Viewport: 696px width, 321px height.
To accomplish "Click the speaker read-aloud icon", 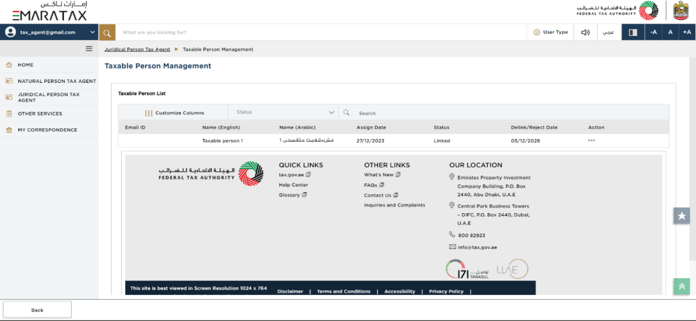I will pyautogui.click(x=585, y=32).
